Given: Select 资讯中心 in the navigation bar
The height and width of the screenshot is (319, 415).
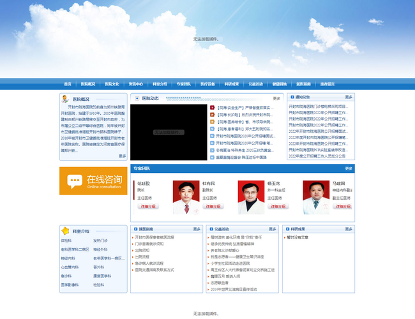Looking at the screenshot, I should (x=136, y=84).
